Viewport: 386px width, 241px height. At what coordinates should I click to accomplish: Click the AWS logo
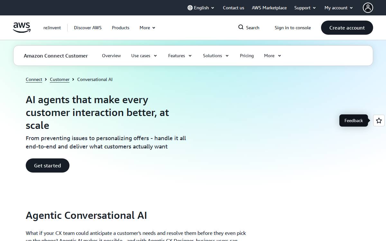(22, 28)
